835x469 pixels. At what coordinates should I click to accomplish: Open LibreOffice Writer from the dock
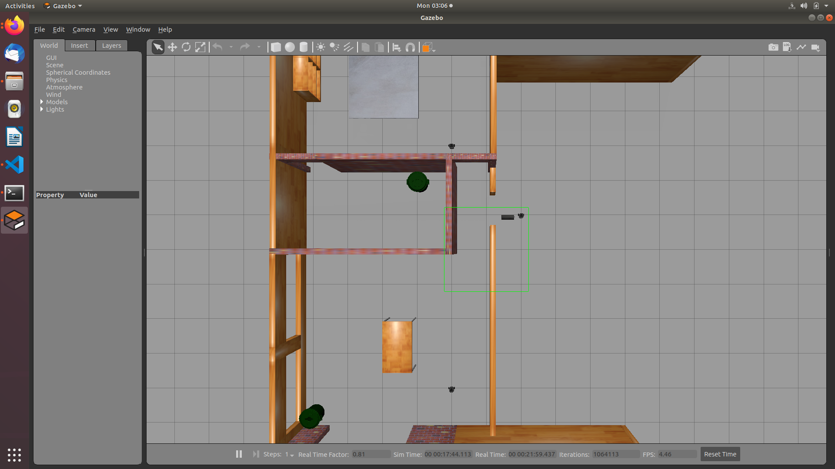[14, 137]
